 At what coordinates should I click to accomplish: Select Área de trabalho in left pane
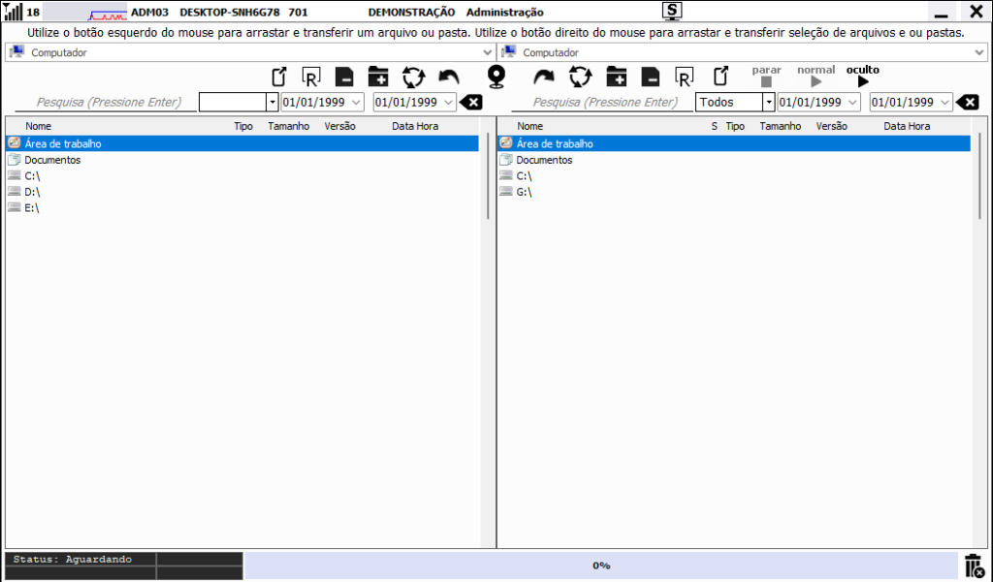[242, 143]
